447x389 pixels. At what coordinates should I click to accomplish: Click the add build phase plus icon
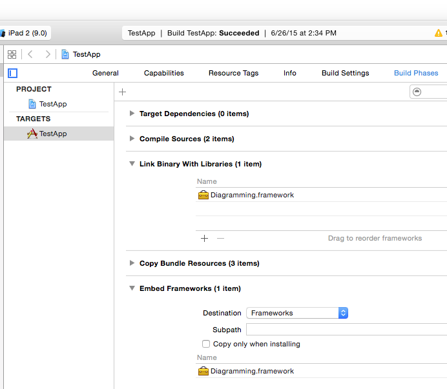tap(123, 92)
